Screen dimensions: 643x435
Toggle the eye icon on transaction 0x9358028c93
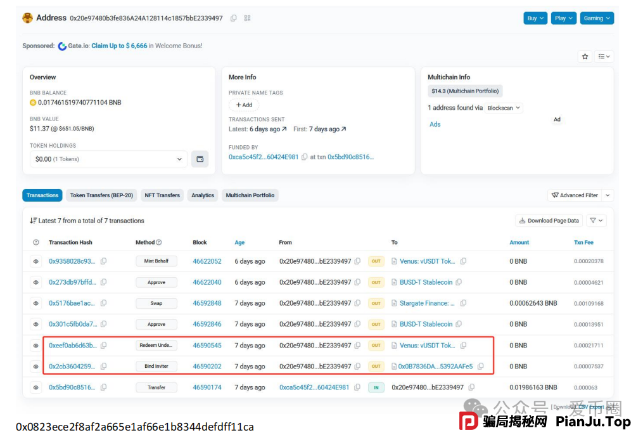click(x=36, y=261)
